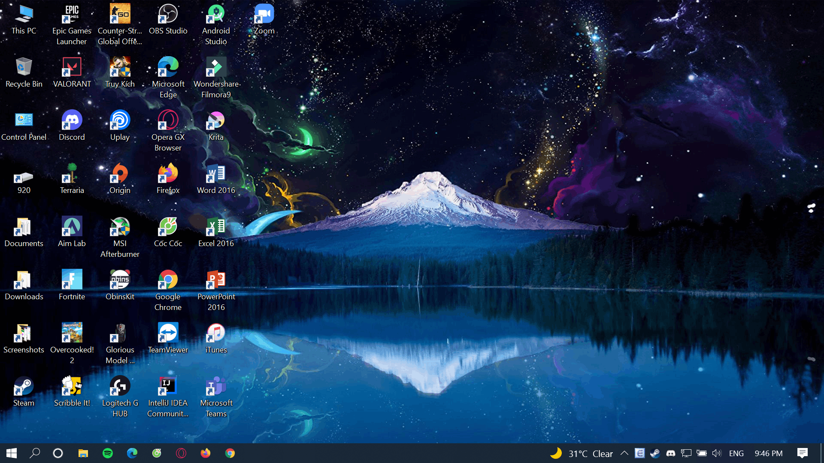
Task: Open the Documents folder icon
Action: point(24,232)
